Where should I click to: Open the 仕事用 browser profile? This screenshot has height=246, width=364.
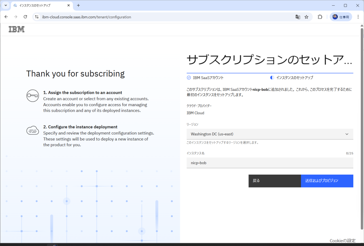pyautogui.click(x=341, y=17)
